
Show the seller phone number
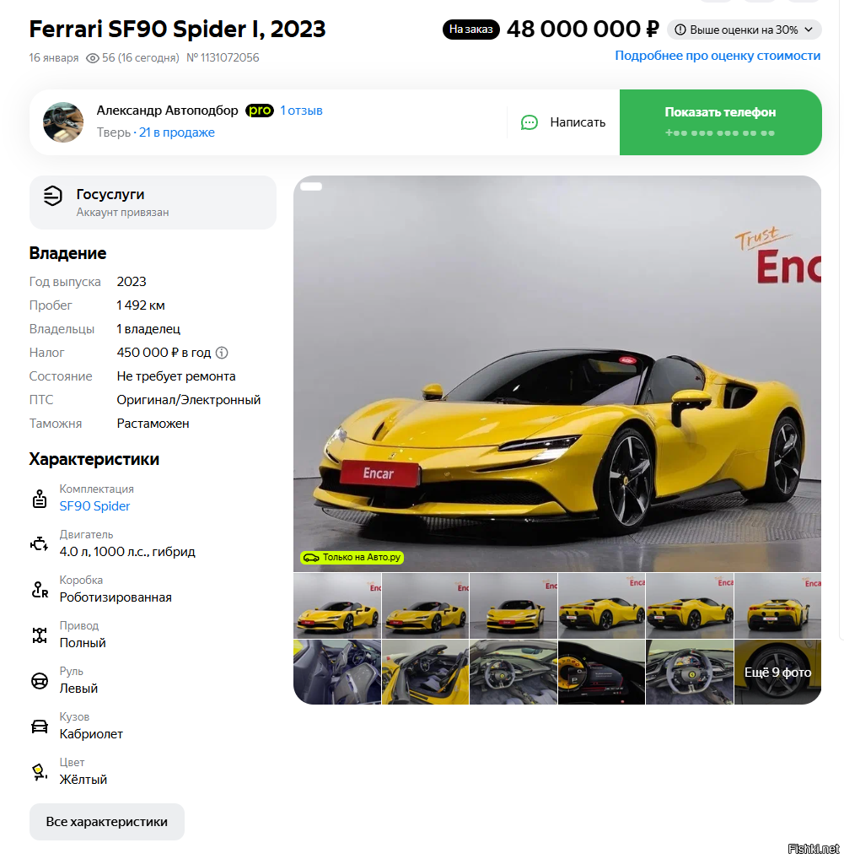720,122
